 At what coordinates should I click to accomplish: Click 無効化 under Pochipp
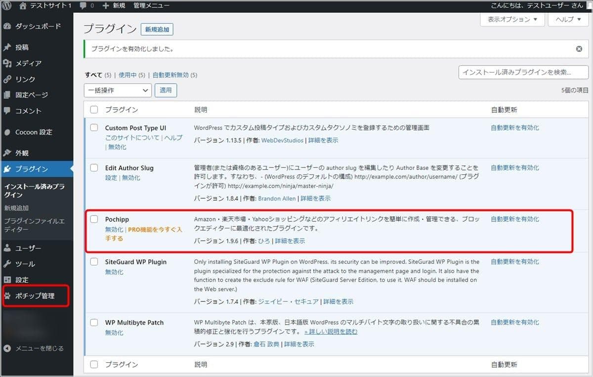tap(114, 230)
